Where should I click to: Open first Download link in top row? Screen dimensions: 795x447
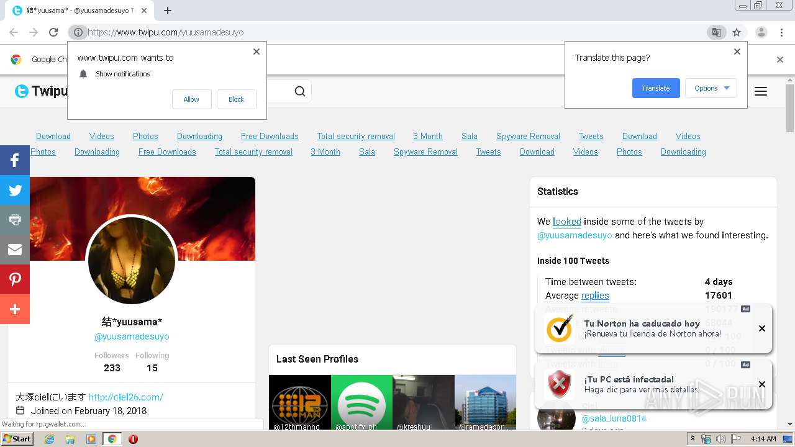tap(53, 137)
